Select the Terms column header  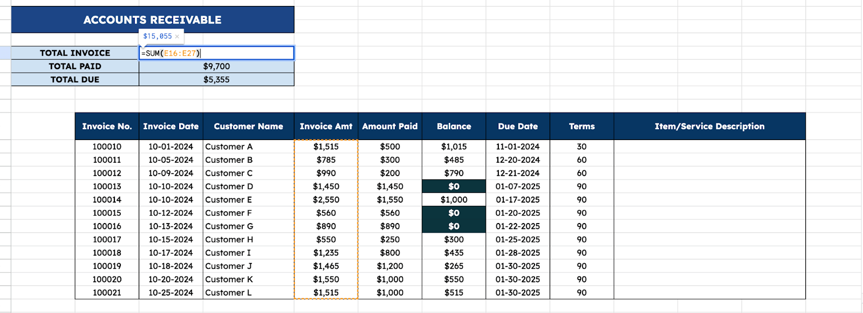click(581, 126)
